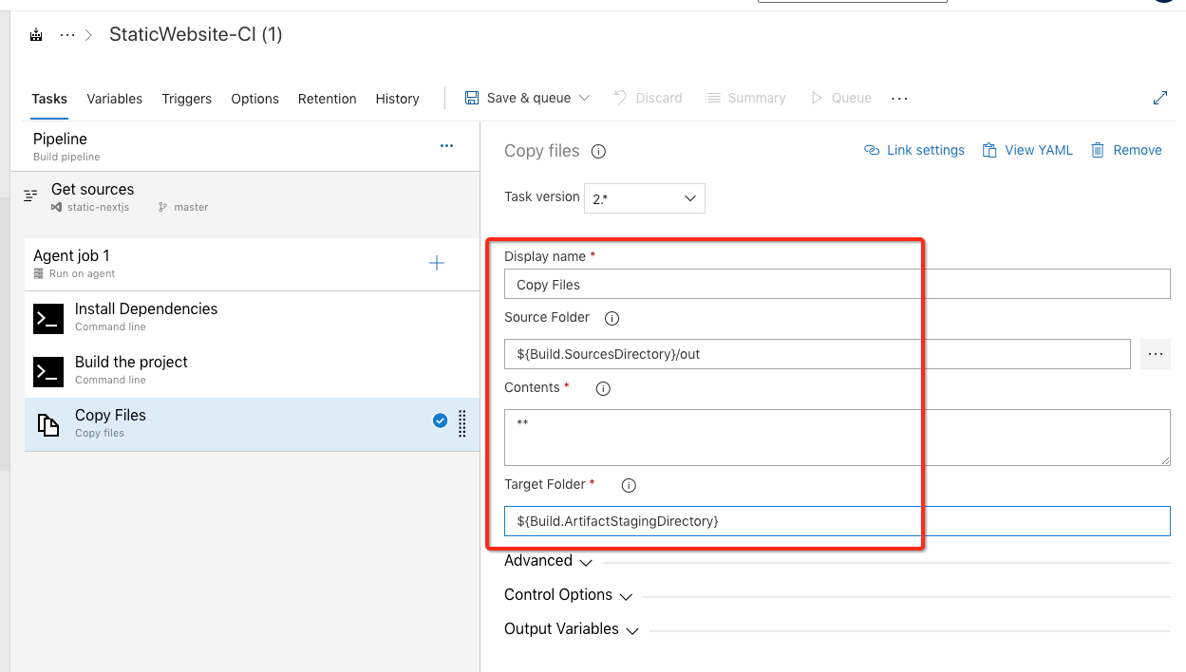Open the Source Folder browse dialog
Viewport: 1186px width, 672px height.
click(x=1155, y=353)
